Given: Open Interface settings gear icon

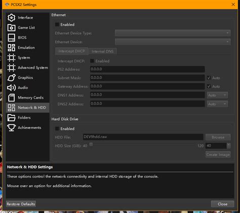Looking at the screenshot, I should coord(11,18).
